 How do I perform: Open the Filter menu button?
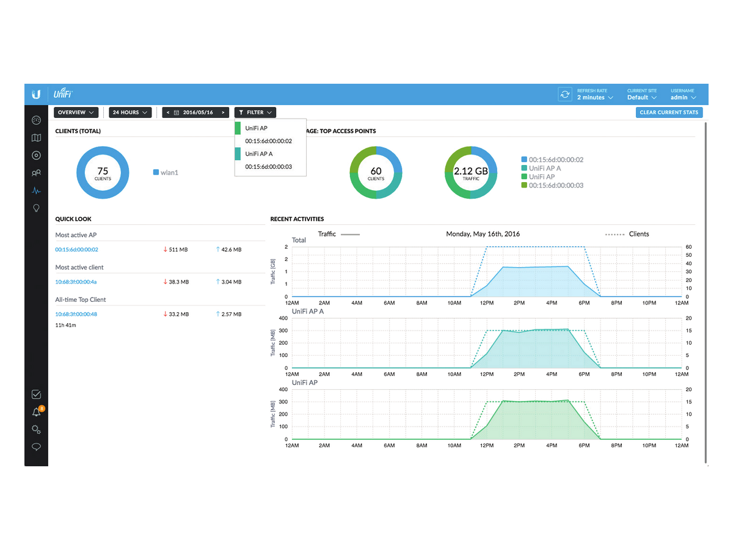point(255,112)
